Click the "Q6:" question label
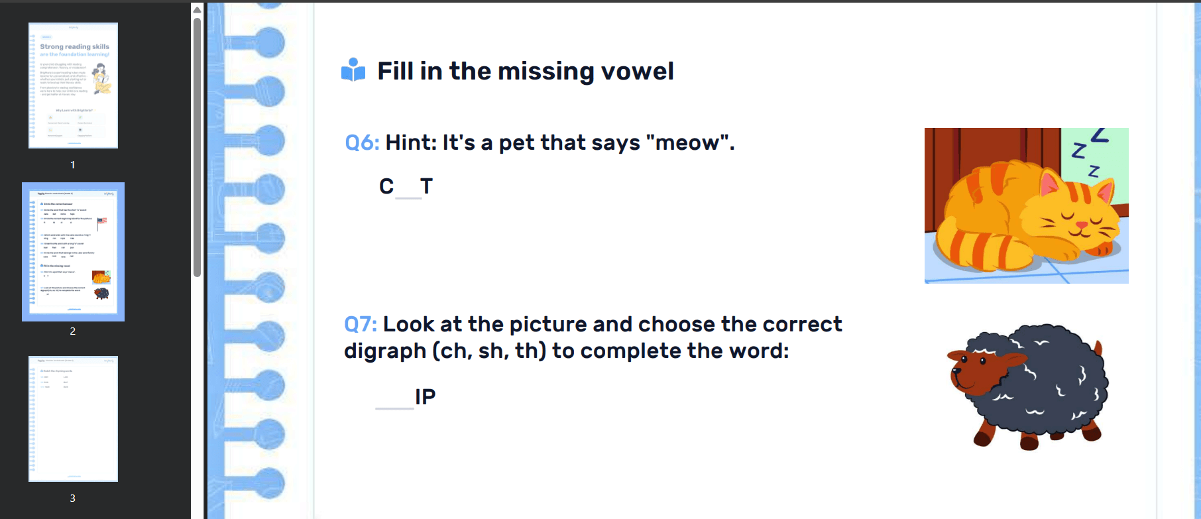 [x=362, y=143]
